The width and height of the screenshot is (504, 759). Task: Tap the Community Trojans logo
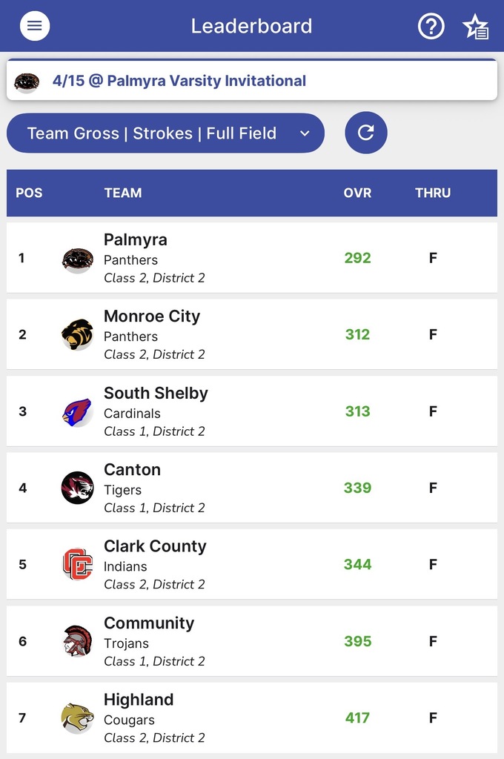point(77,641)
